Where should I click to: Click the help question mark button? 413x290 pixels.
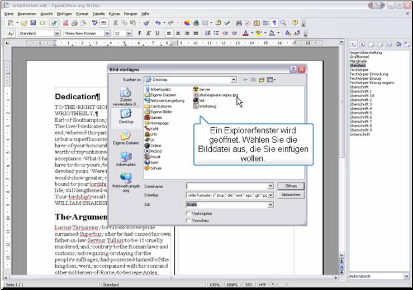293,69
